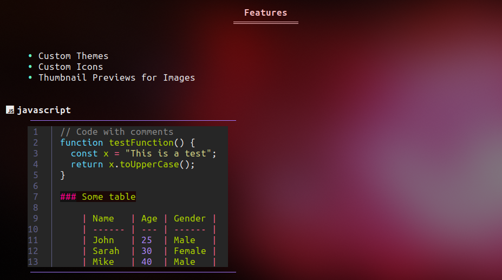Click the "javascript" code block label
Image resolution: width=502 pixels, height=280 pixels.
click(x=44, y=110)
